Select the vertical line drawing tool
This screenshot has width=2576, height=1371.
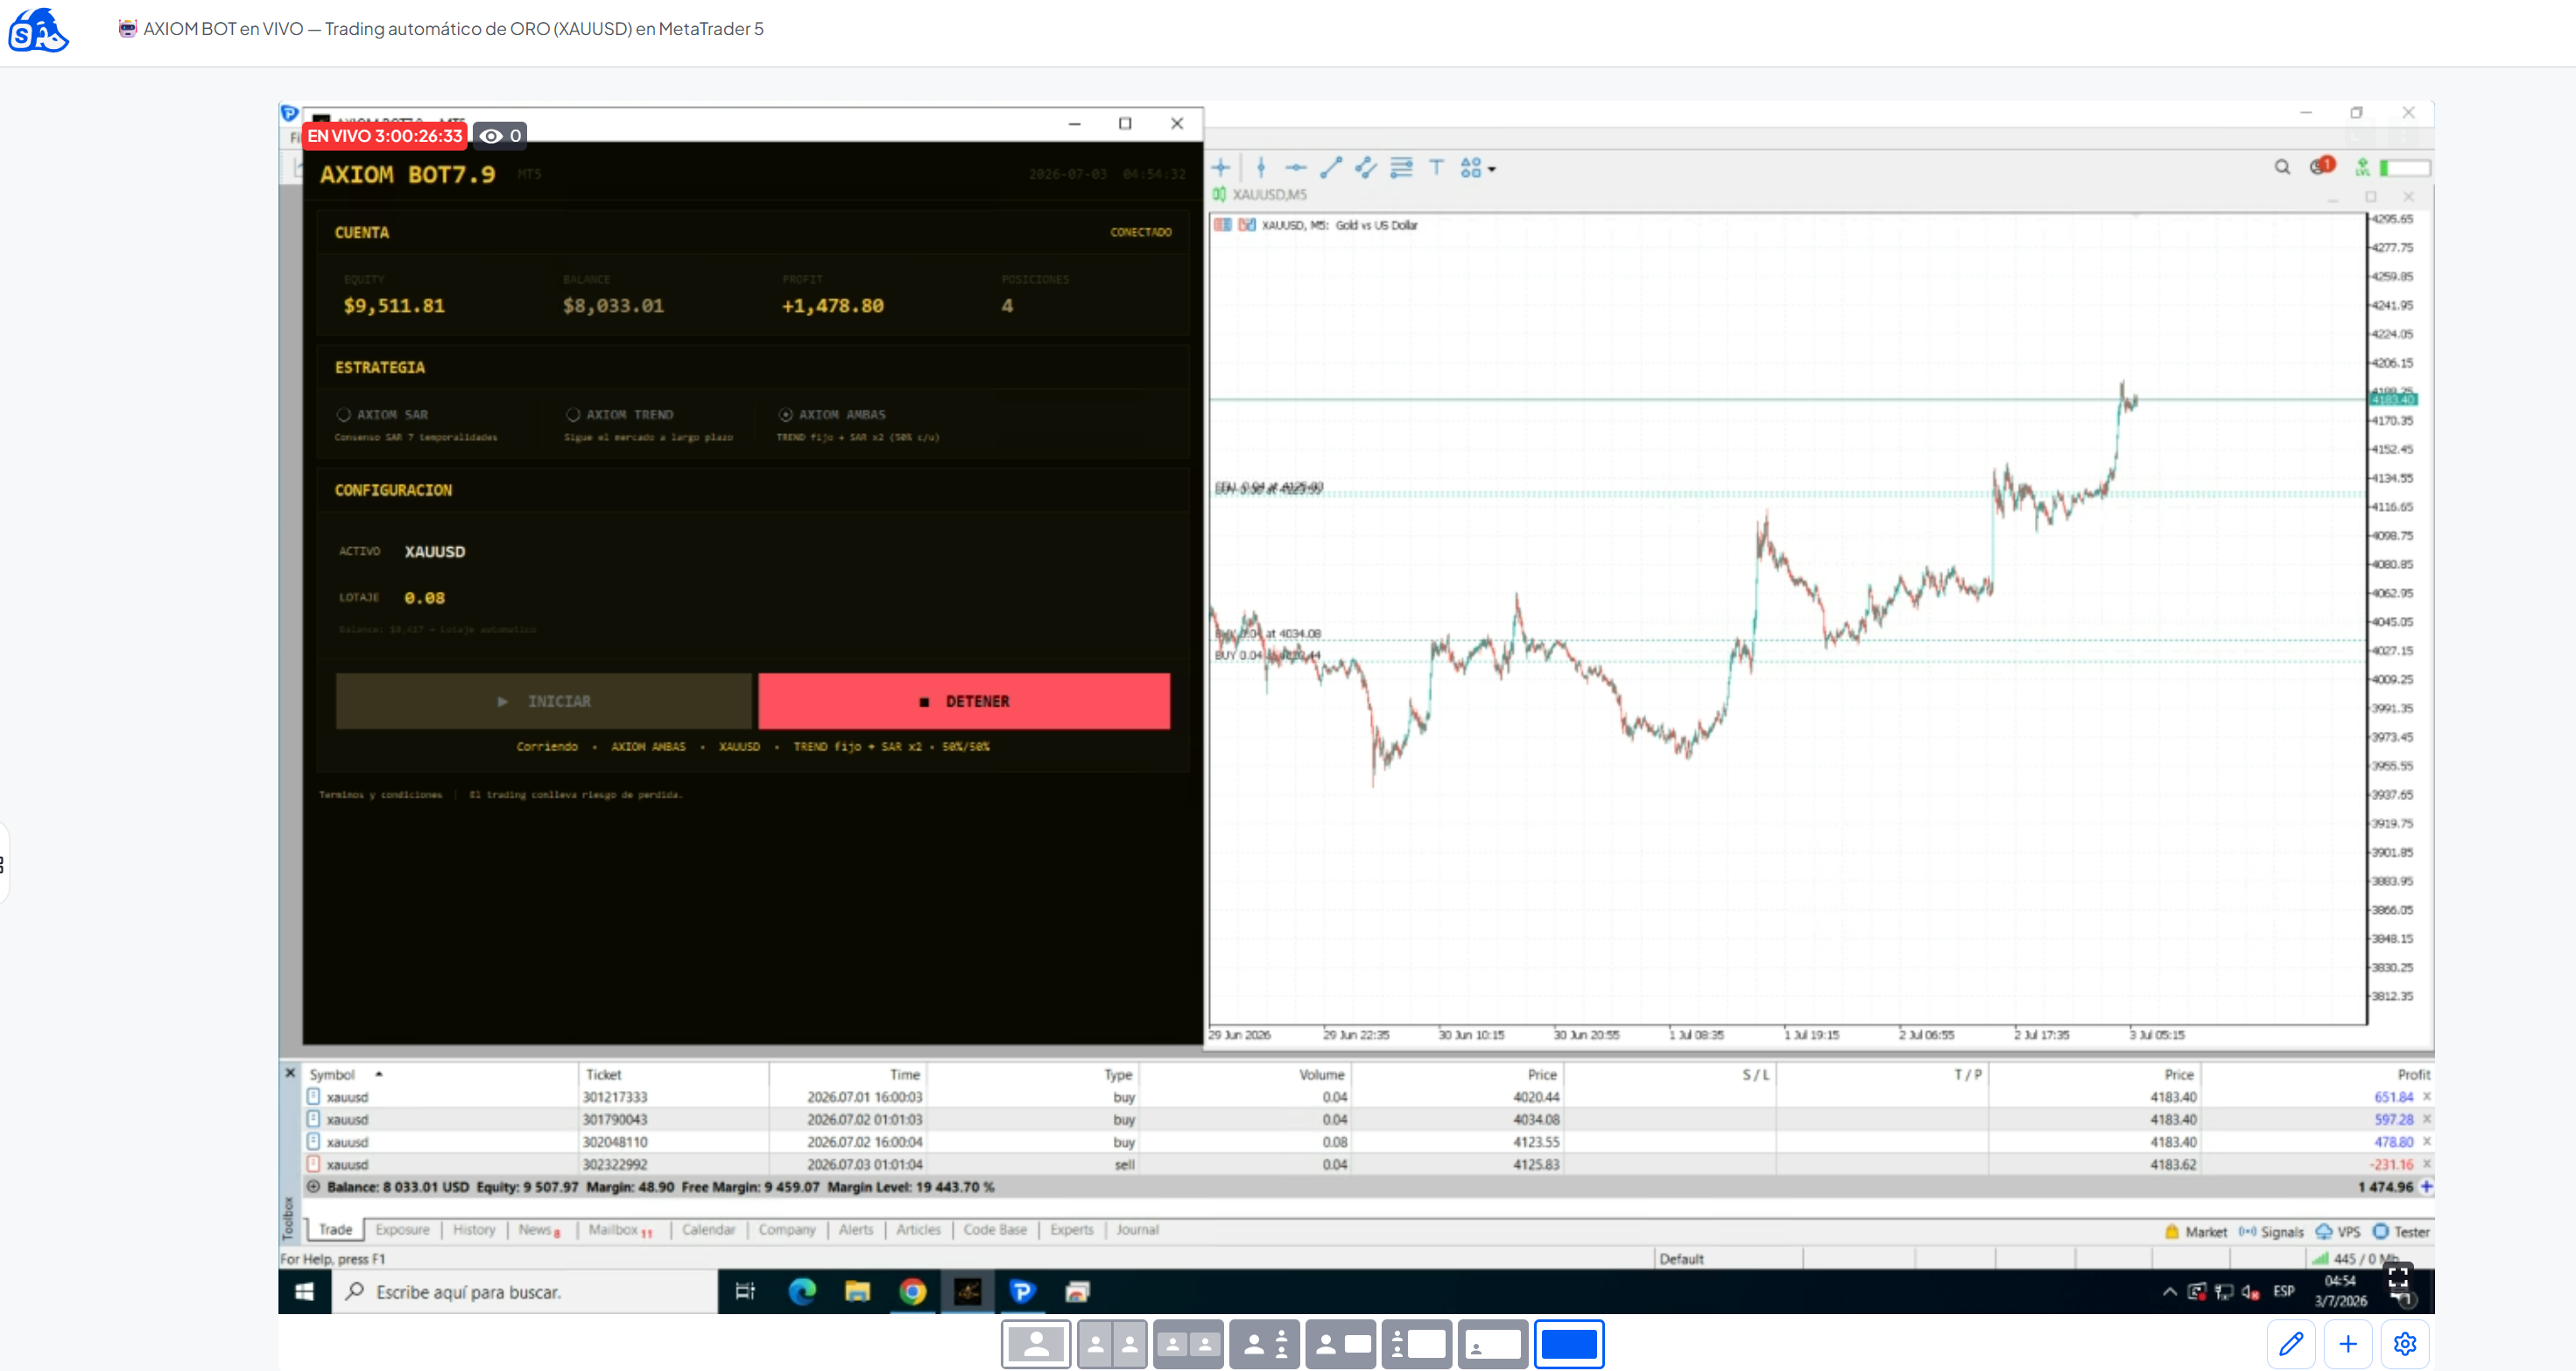coord(1261,168)
